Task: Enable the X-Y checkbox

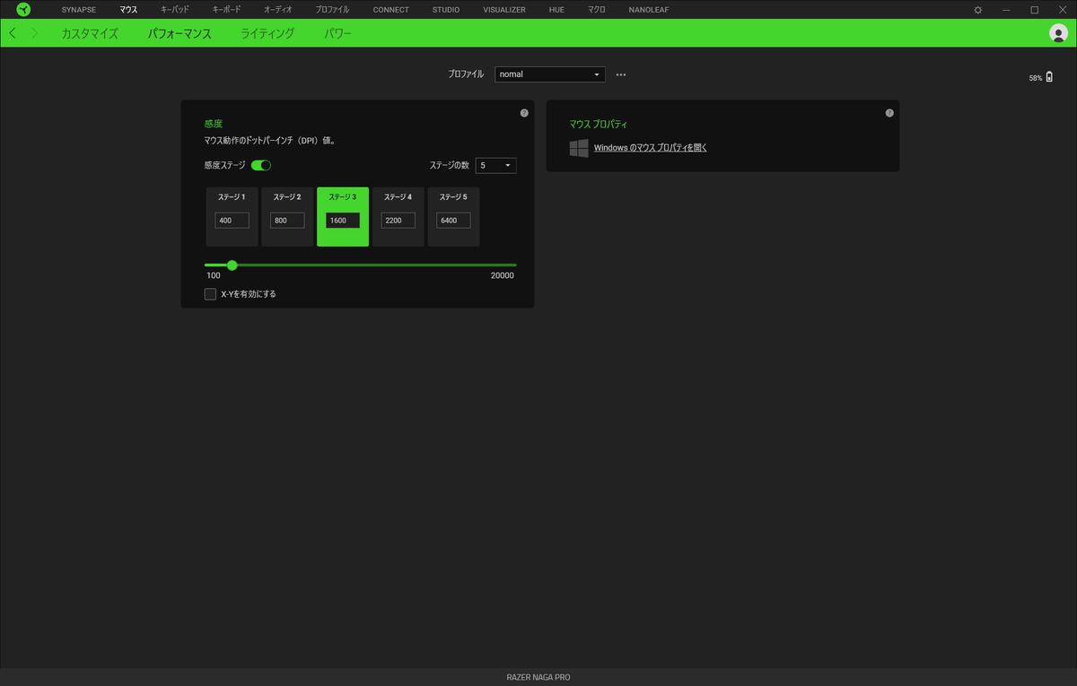Action: [x=210, y=293]
